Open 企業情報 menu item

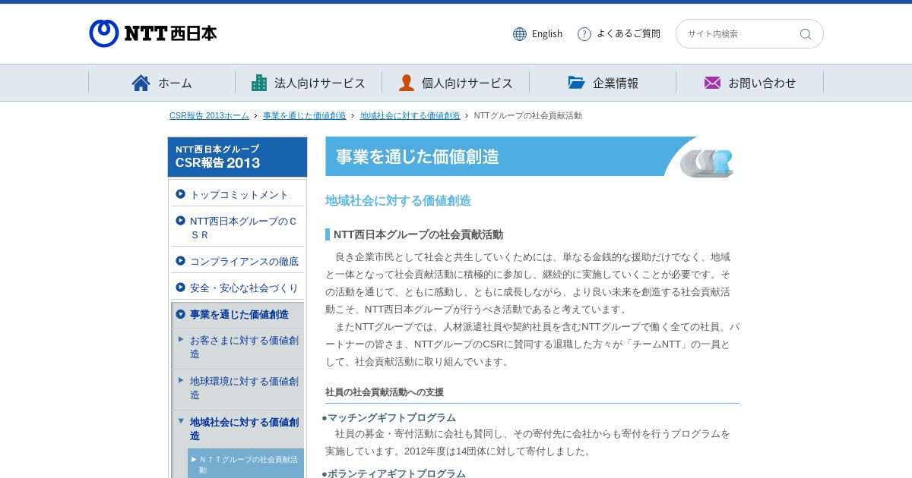tap(603, 83)
